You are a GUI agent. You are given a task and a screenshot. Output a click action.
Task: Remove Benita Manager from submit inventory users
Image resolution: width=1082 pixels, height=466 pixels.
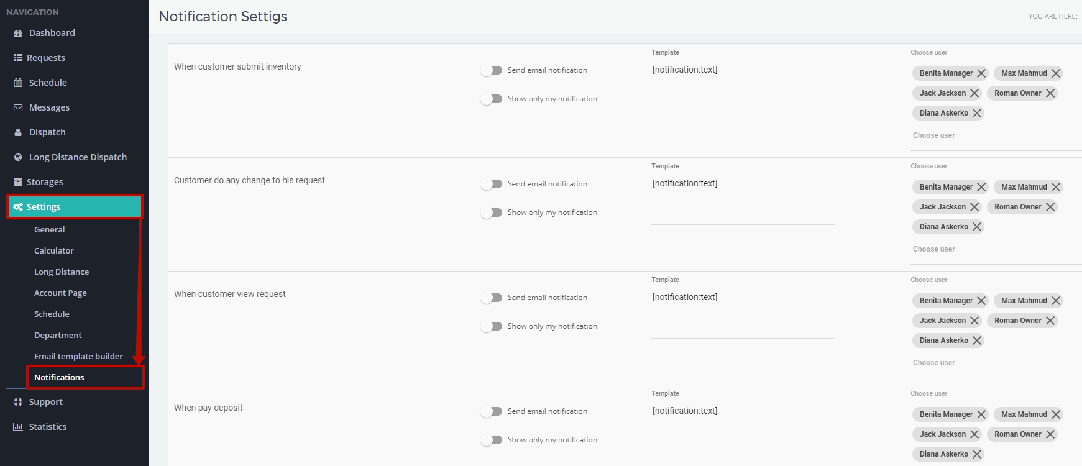(x=981, y=73)
